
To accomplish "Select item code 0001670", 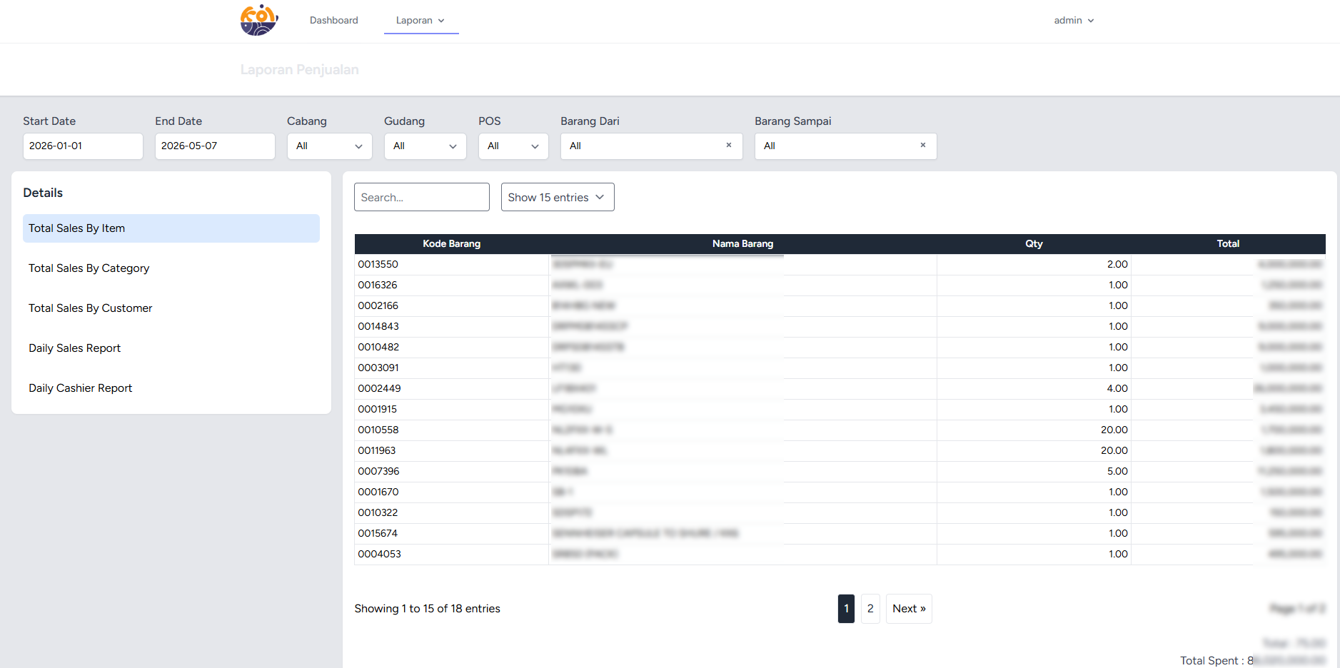I will pyautogui.click(x=378, y=492).
